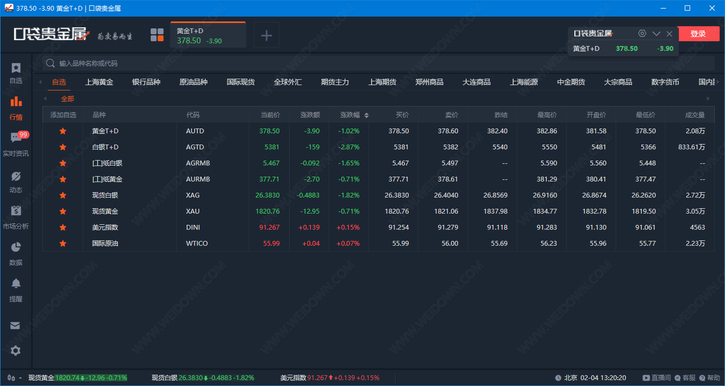This screenshot has width=725, height=386.
Task: Switch to 银行品种 tab
Action: (x=146, y=82)
